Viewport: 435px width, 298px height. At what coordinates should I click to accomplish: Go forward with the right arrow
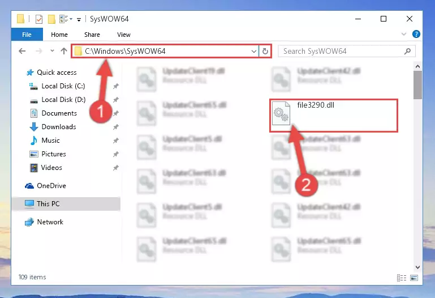point(39,51)
